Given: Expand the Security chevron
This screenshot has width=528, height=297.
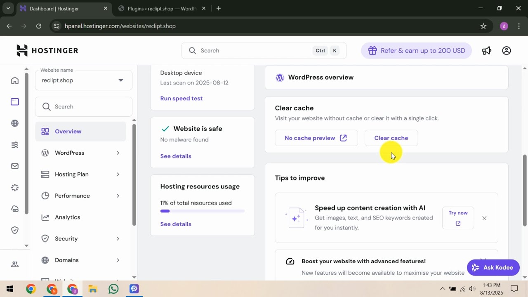Looking at the screenshot, I should click(118, 239).
